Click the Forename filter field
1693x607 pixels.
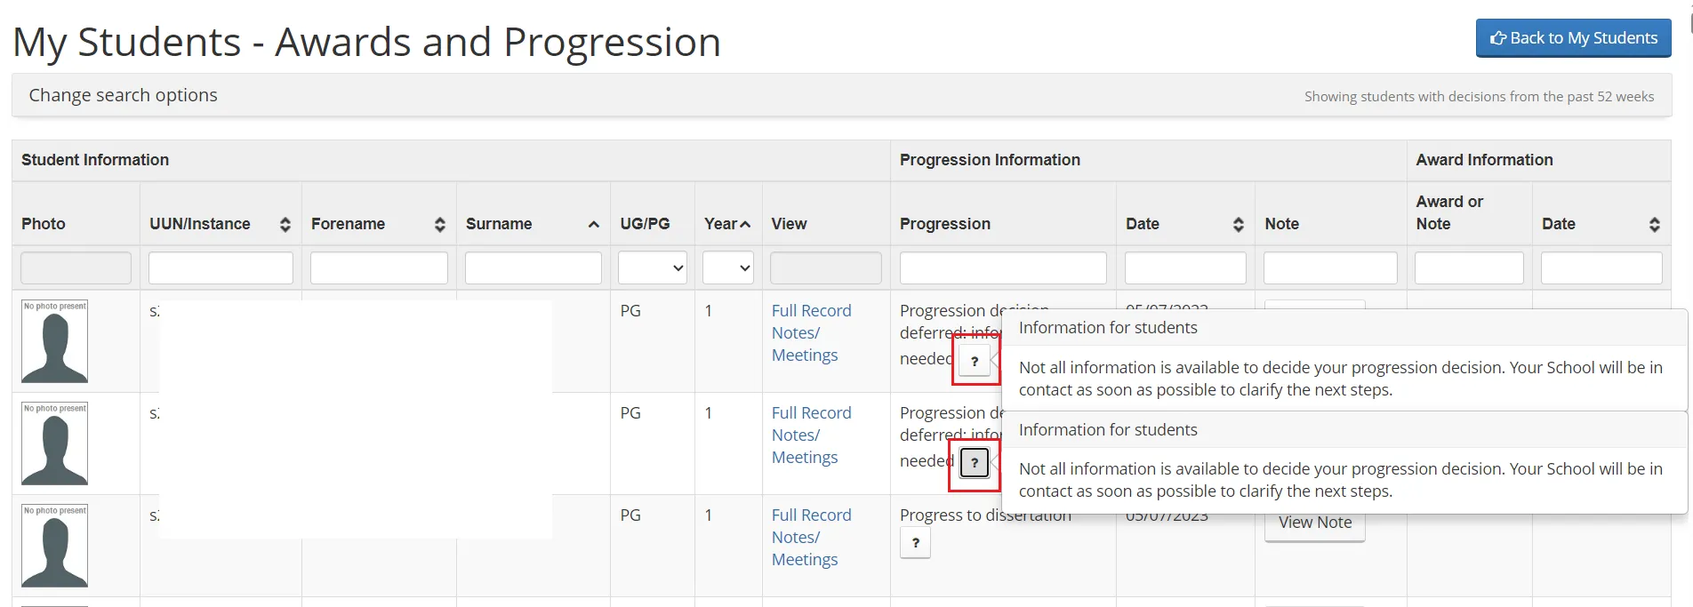[378, 268]
